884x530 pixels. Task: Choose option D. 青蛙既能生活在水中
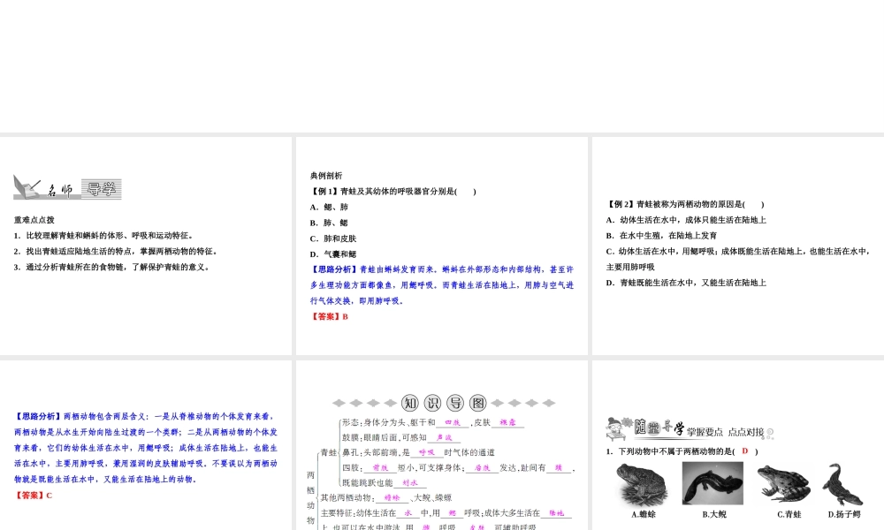click(x=687, y=284)
